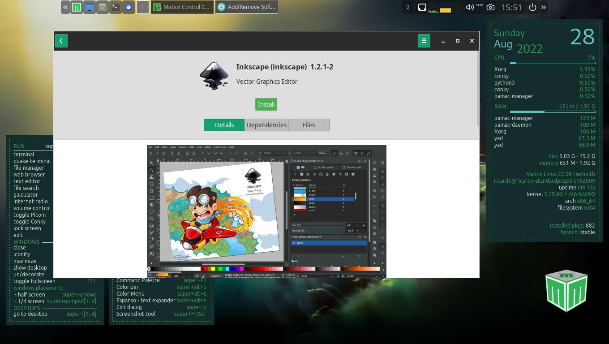Click "galculator" in the shortcuts list

pos(26,194)
